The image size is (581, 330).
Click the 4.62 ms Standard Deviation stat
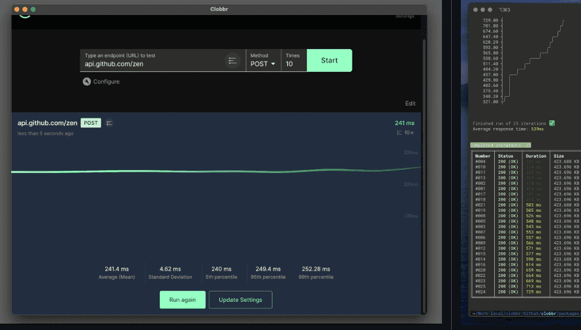pyautogui.click(x=170, y=272)
